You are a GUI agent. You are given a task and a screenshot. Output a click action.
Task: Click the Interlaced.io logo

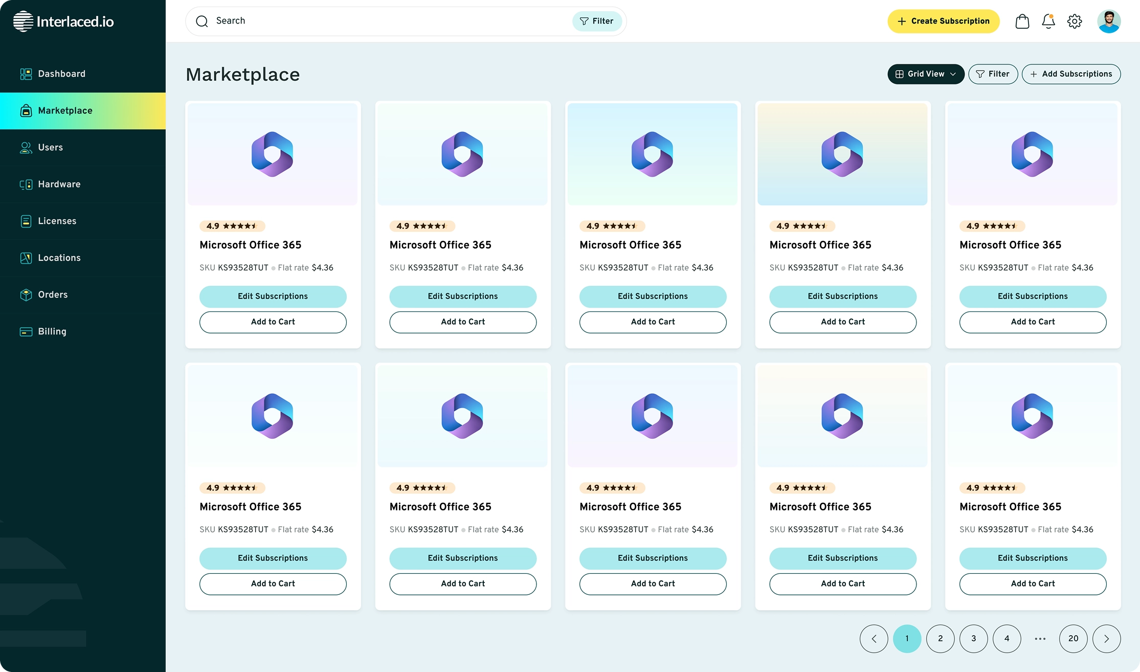point(63,21)
